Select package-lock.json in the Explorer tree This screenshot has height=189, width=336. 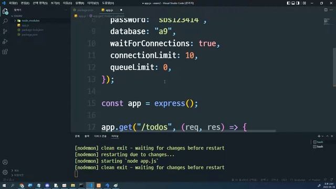(x=33, y=30)
